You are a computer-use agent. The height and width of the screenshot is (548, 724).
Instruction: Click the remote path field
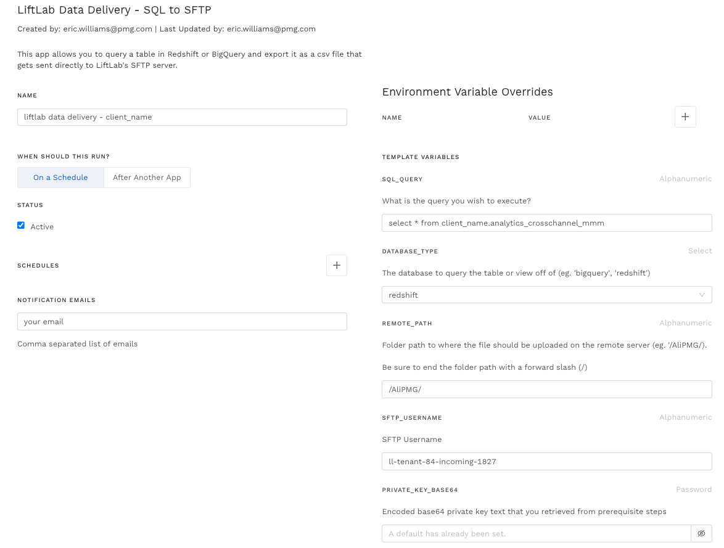[x=546, y=390]
